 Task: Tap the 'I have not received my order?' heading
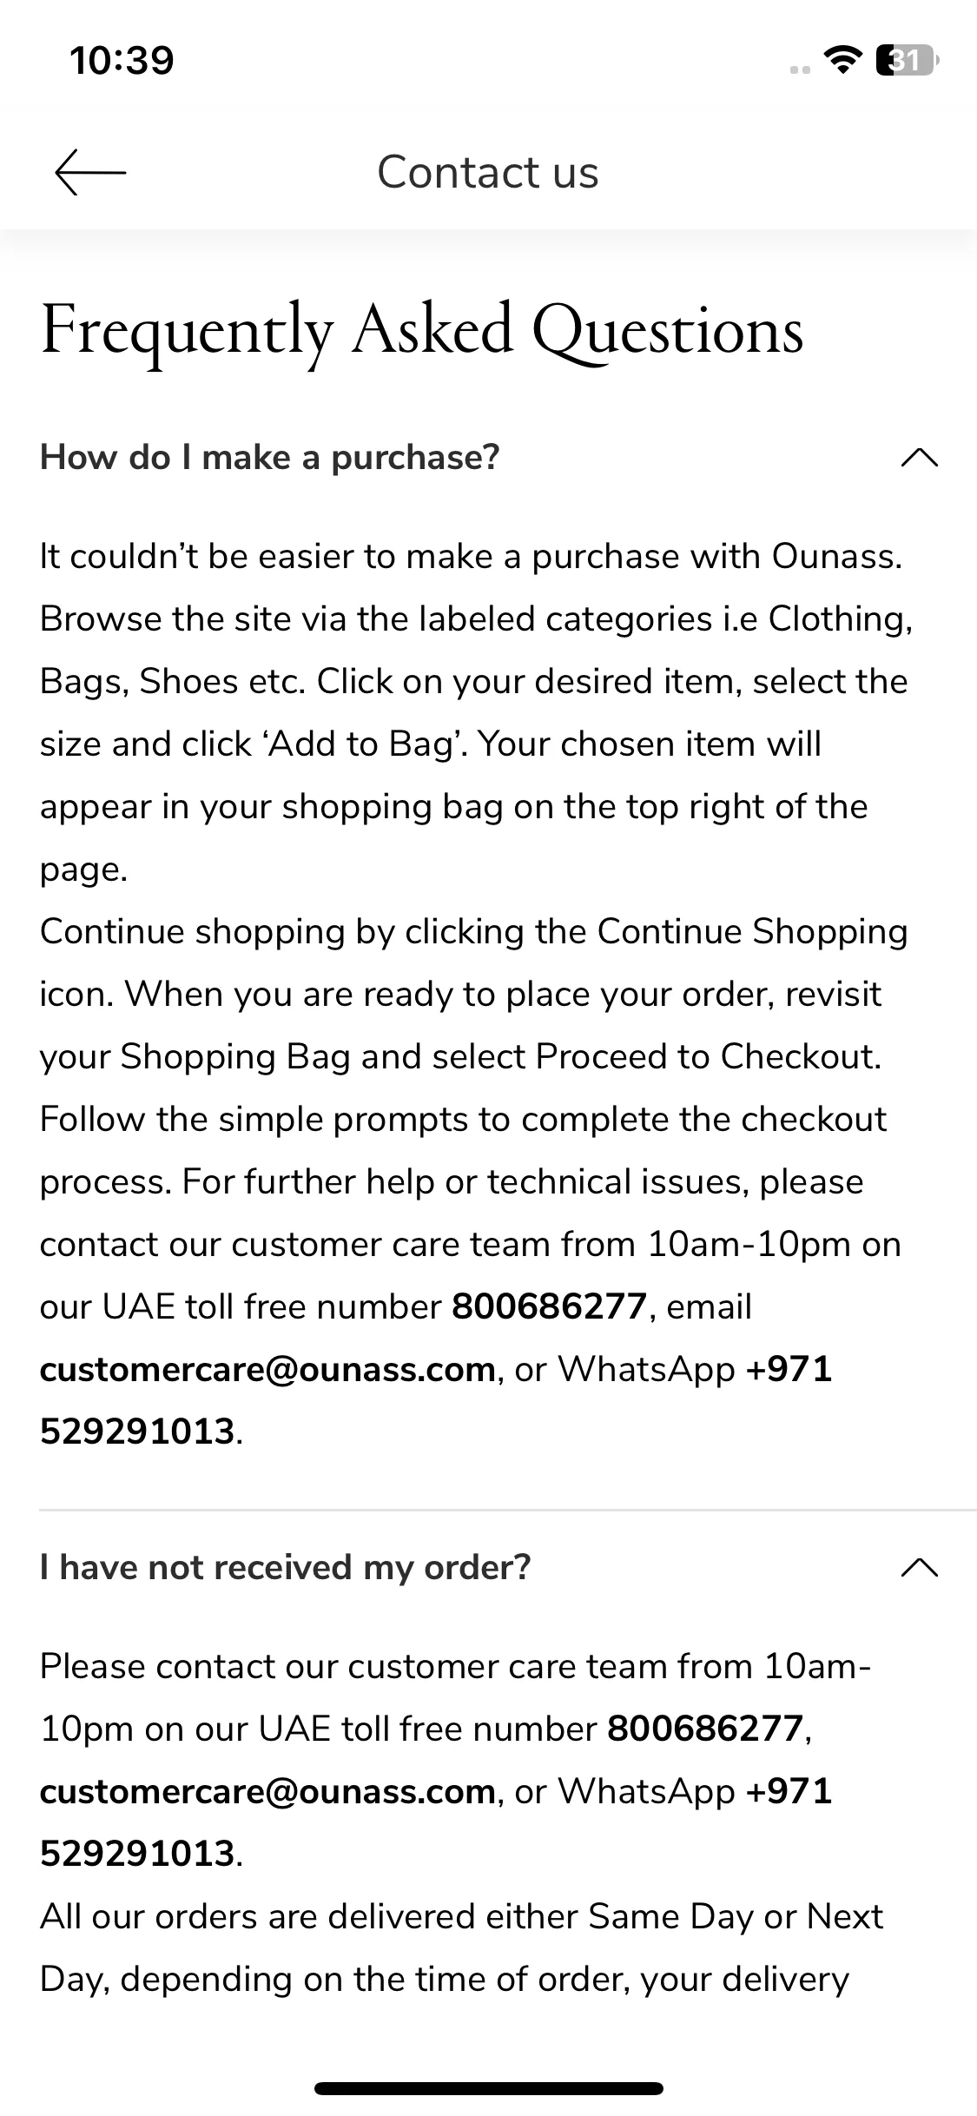(x=285, y=1567)
